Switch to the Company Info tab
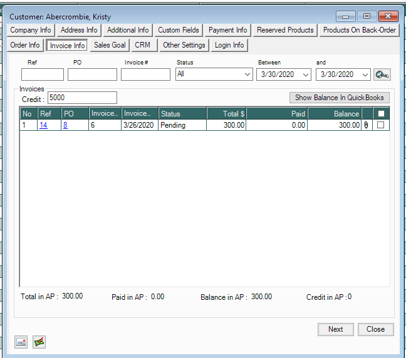This screenshot has width=406, height=358. point(31,30)
